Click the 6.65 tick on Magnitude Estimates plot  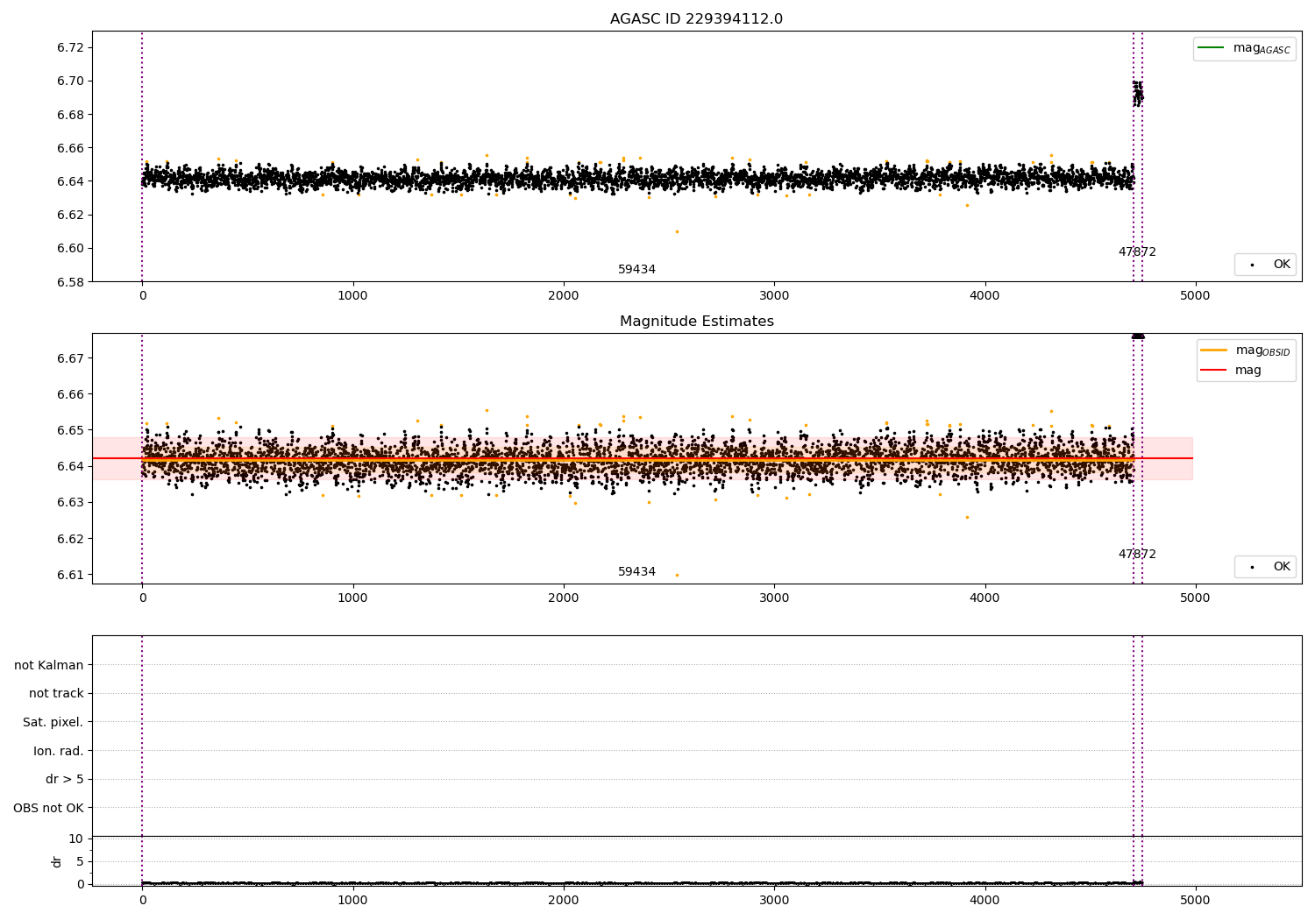(x=70, y=430)
